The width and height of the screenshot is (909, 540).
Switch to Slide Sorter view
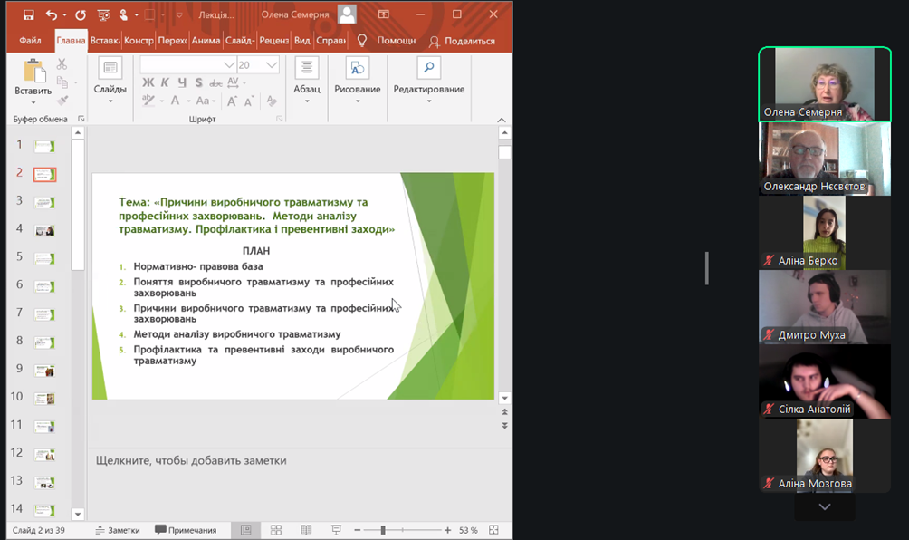point(276,530)
